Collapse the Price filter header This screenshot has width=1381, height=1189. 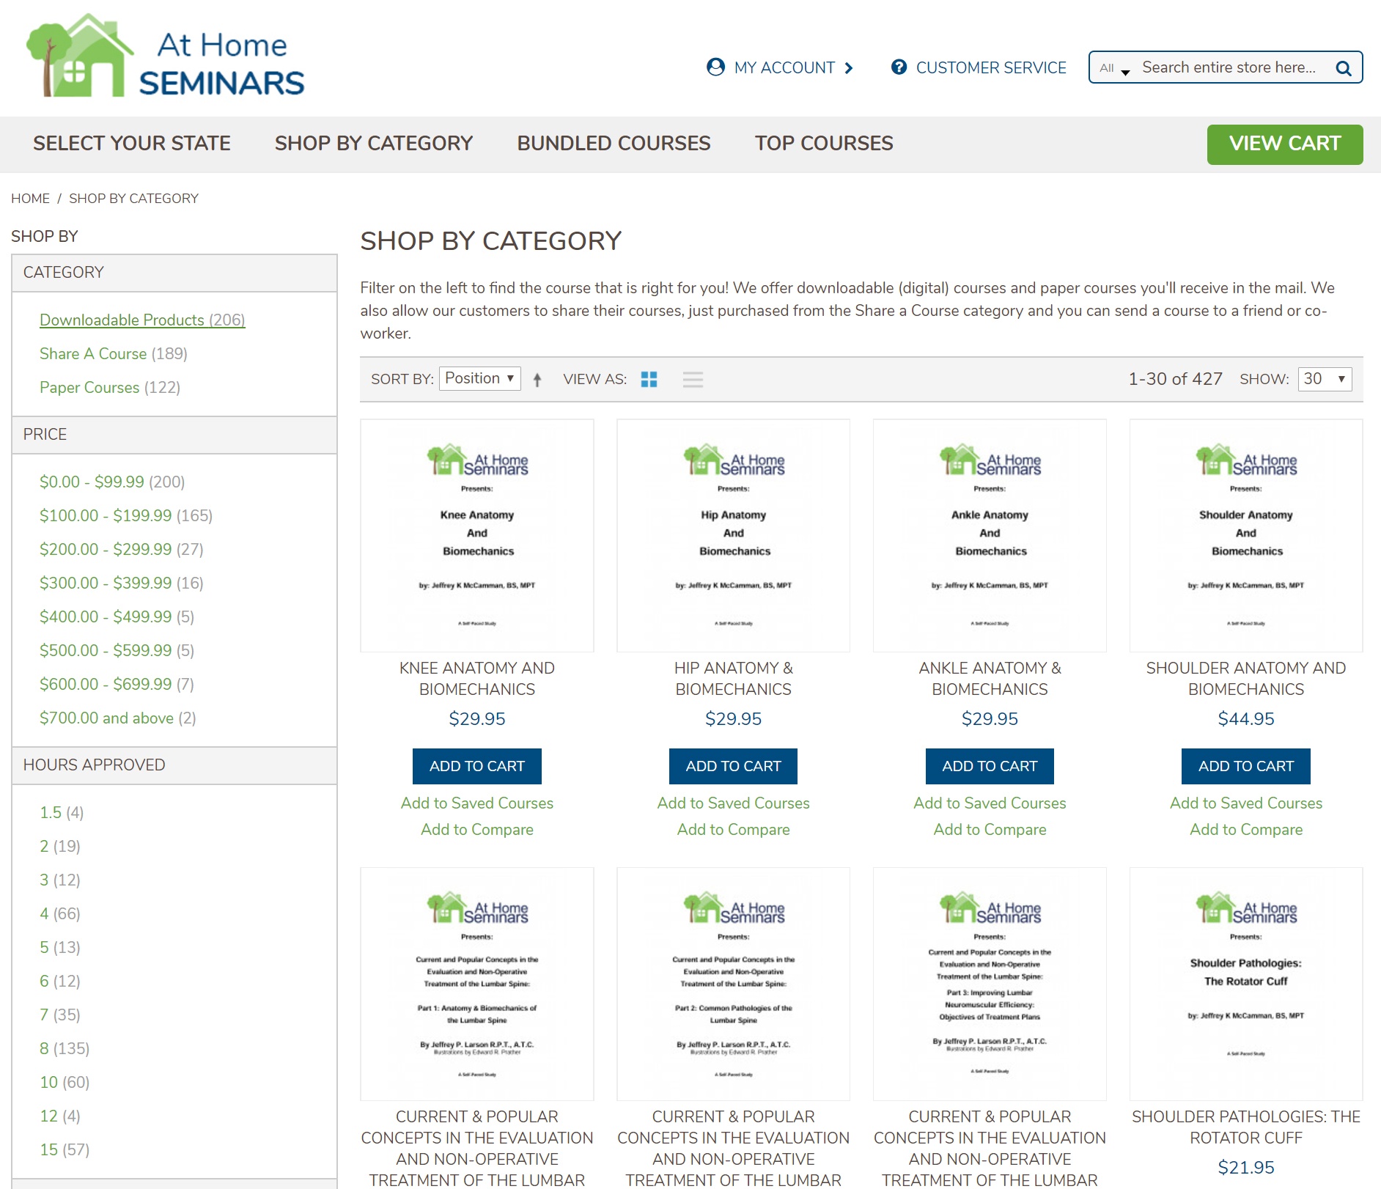click(x=174, y=435)
